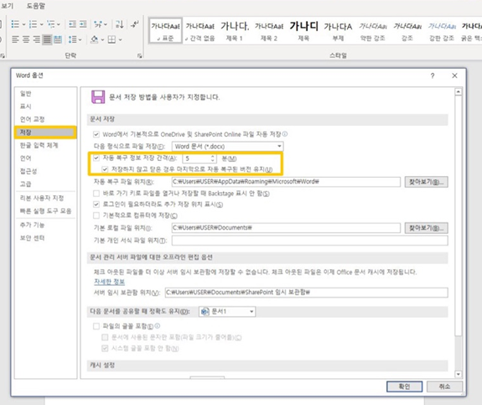Open Asian layout dropdown arrow
482x405 pixels.
106,24
